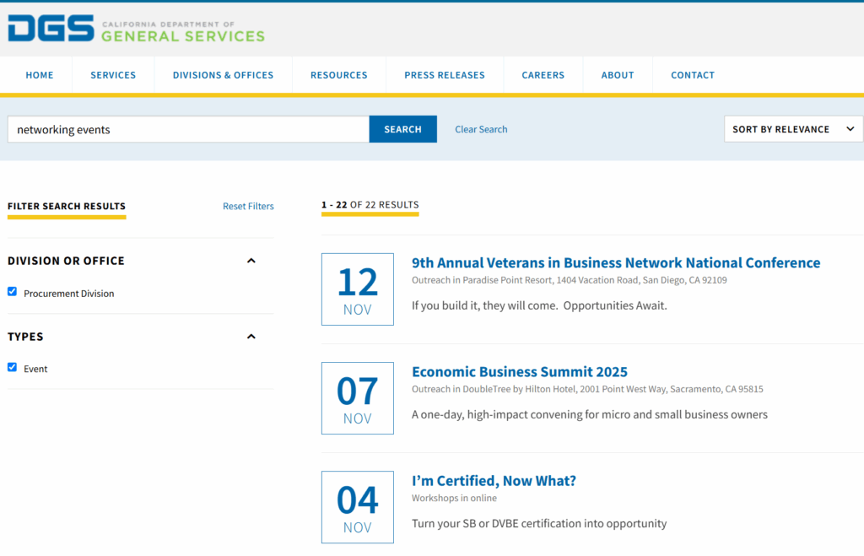The width and height of the screenshot is (864, 556).
Task: Collapse the DIVISION OR OFFICE filter section
Action: [251, 261]
